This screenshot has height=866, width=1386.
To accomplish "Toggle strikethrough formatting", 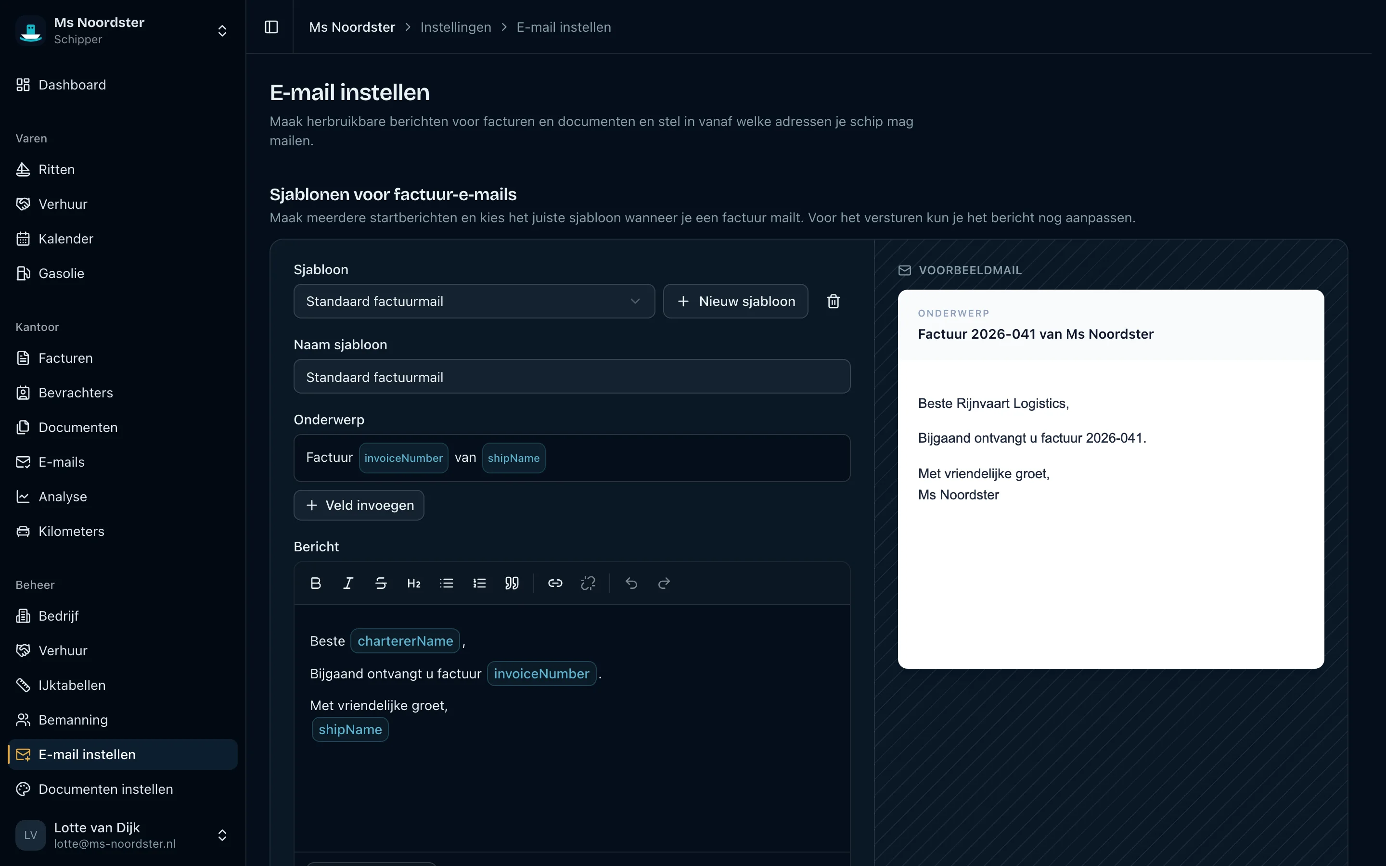I will pos(381,583).
